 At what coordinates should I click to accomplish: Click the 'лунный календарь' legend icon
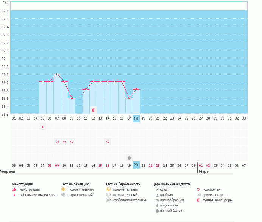click(x=199, y=200)
